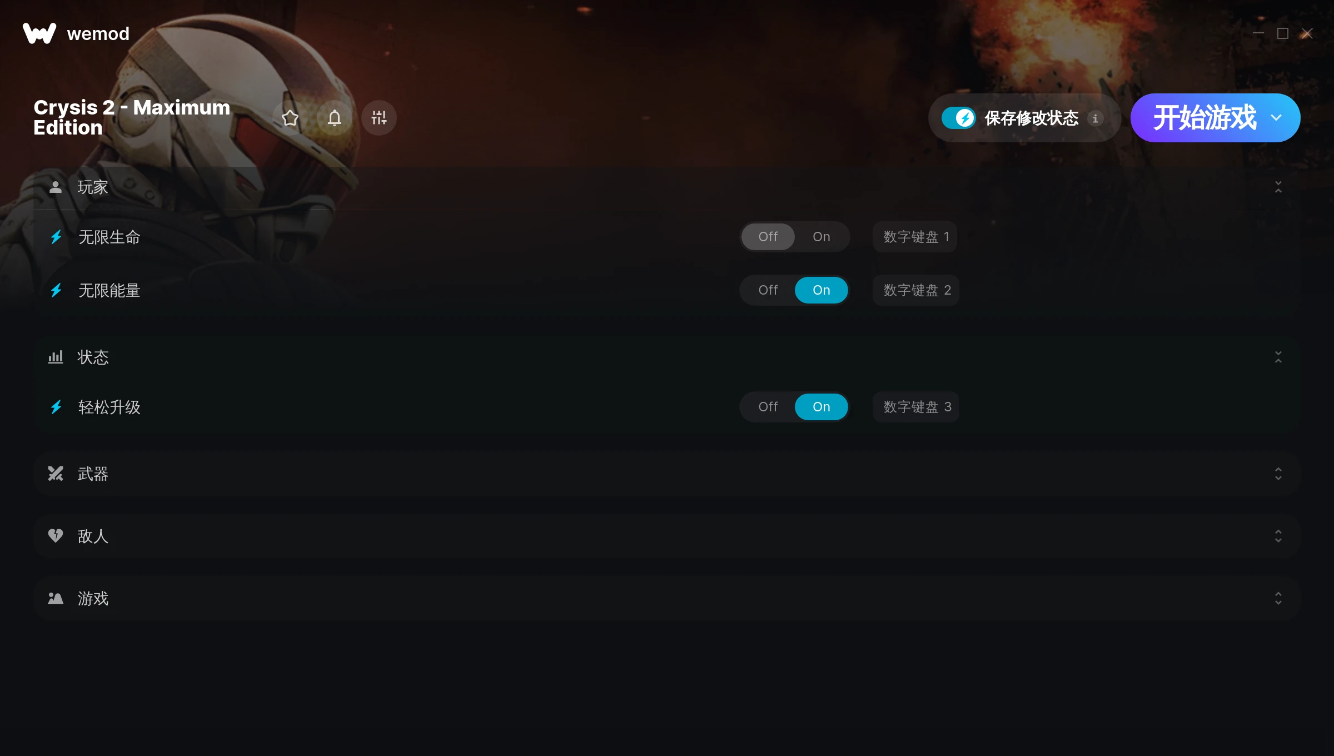Click the lightning icon next to 轻松升级
This screenshot has height=756, width=1334.
click(x=56, y=407)
